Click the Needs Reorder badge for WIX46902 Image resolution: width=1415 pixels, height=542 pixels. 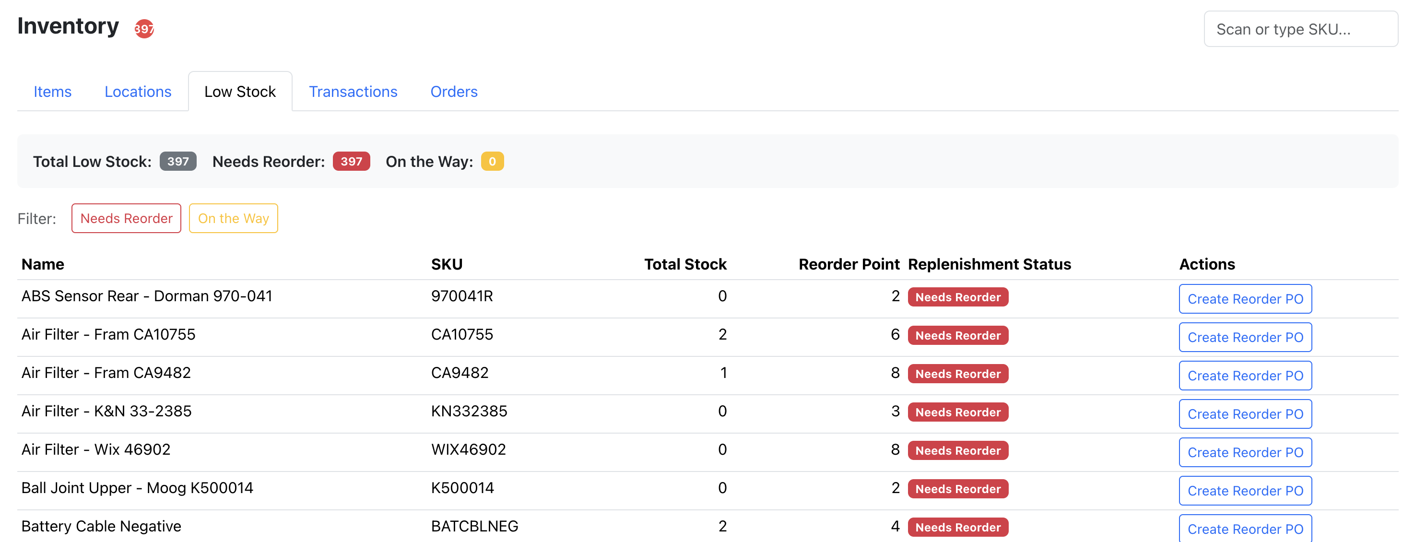(x=958, y=451)
